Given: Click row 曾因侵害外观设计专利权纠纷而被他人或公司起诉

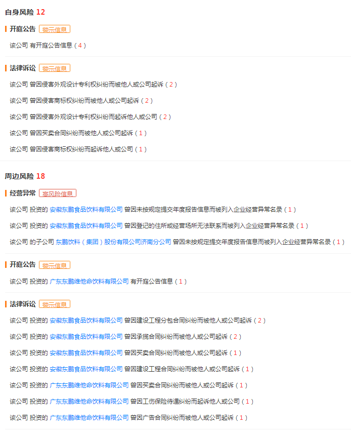Looking at the screenshot, I should (93, 85).
